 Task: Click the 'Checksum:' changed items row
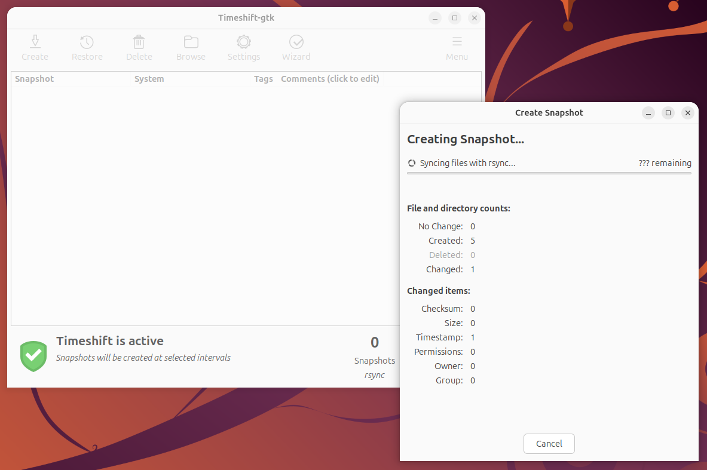click(x=448, y=309)
